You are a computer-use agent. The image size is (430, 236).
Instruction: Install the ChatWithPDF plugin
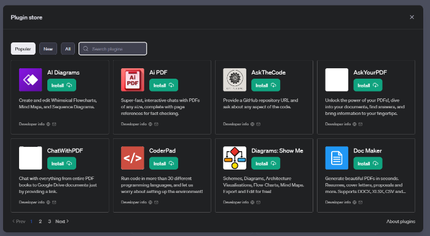pos(61,163)
